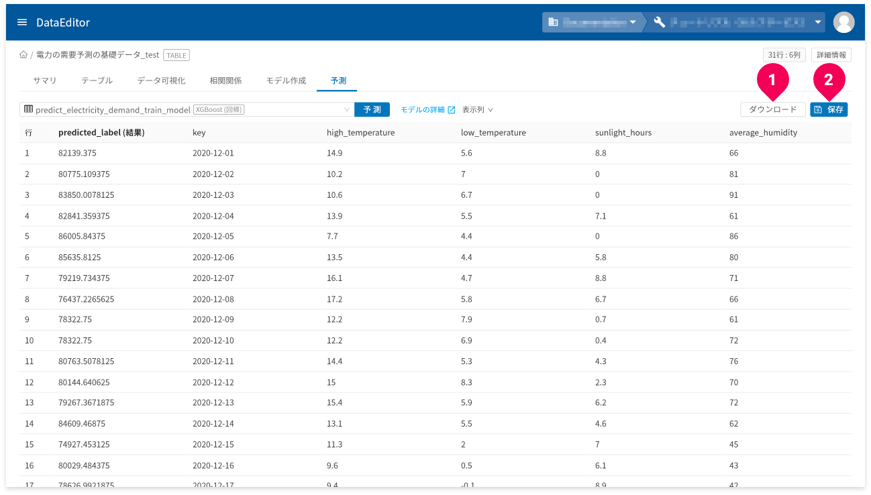The width and height of the screenshot is (871, 495).
Task: Open the 相関関係 tab
Action: (x=225, y=80)
